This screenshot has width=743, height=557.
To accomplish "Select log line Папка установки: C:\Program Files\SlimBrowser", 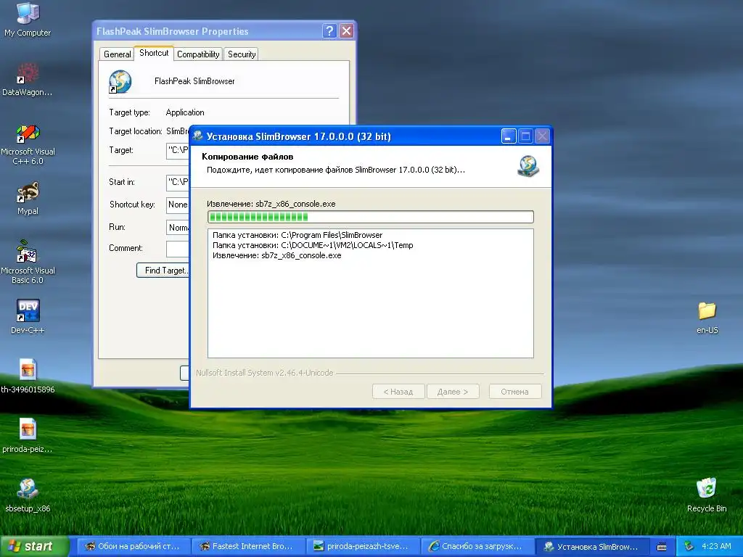I will click(x=297, y=235).
